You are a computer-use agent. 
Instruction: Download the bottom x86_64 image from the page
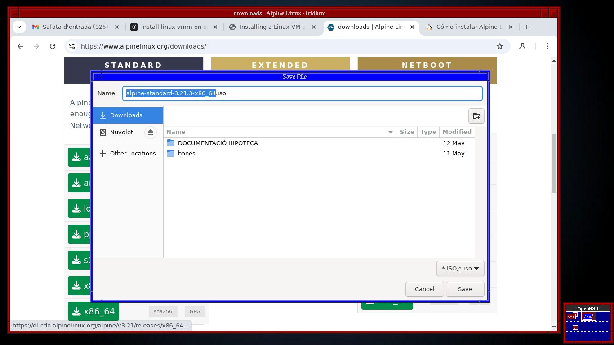93,311
